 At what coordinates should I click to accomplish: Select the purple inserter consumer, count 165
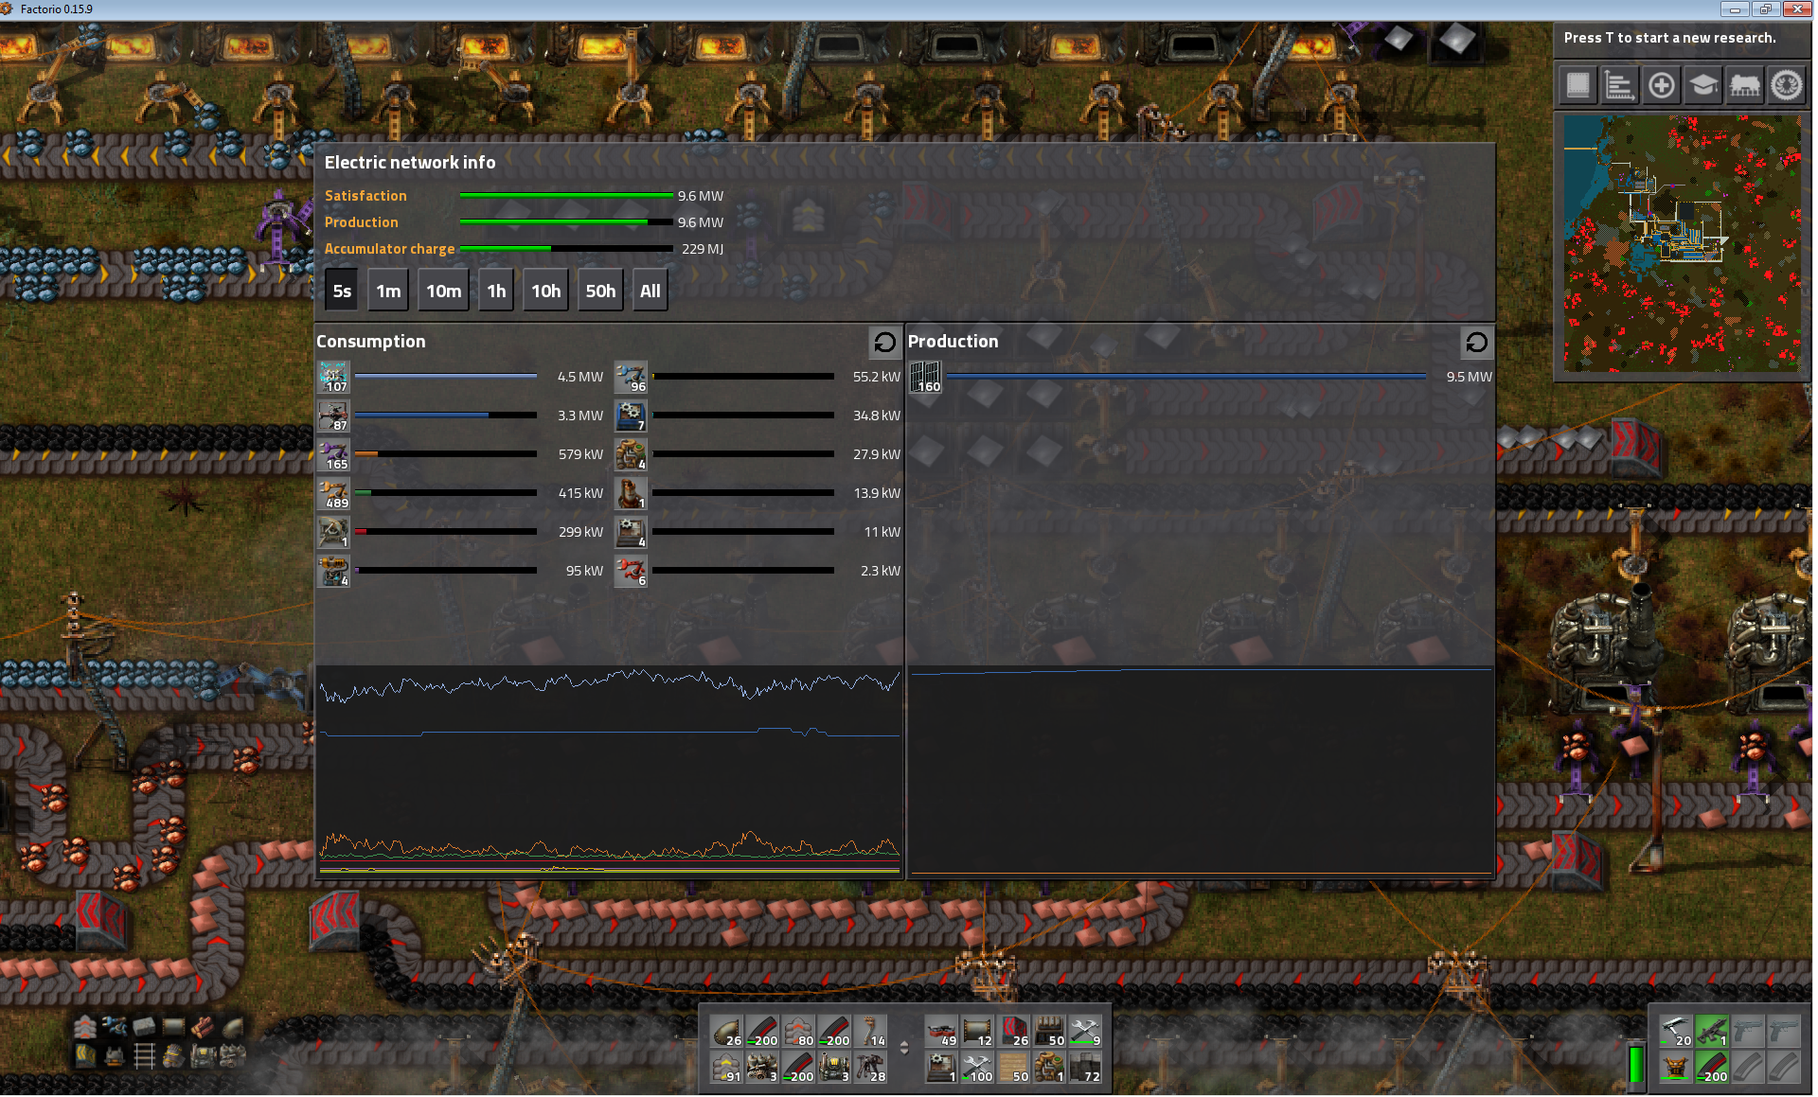(x=333, y=454)
